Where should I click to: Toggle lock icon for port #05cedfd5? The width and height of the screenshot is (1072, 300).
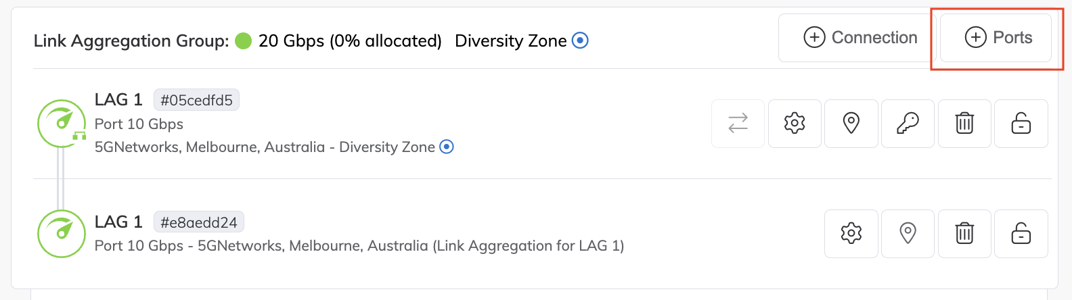(1021, 124)
